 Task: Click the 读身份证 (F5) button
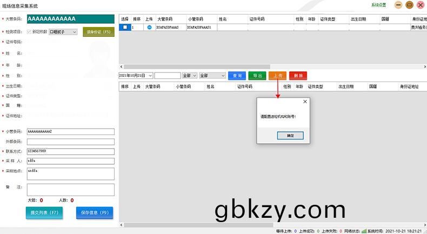click(98, 32)
